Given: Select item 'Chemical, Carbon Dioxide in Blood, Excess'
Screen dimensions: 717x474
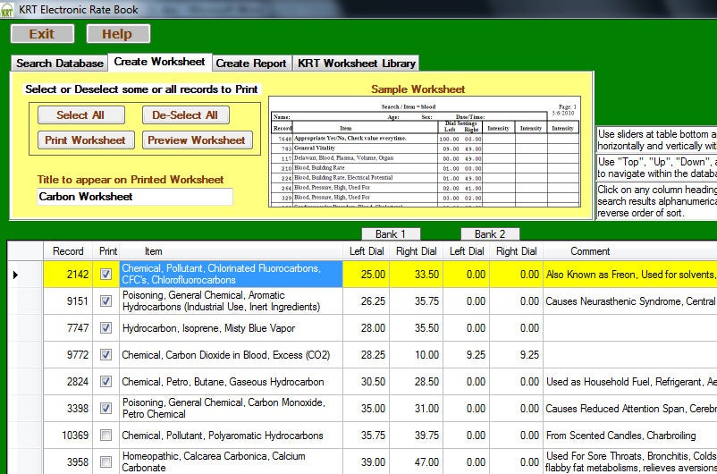Looking at the screenshot, I should (x=231, y=354).
